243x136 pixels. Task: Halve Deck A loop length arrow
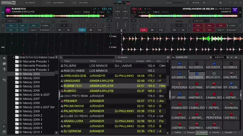[x=58, y=26]
